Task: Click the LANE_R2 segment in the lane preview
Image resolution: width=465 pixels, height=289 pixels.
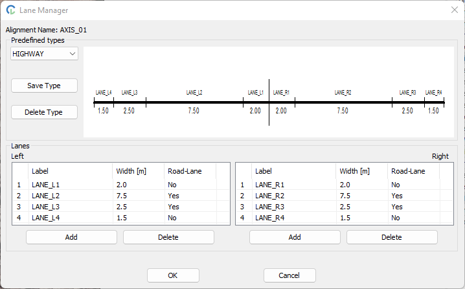Action: click(x=343, y=102)
